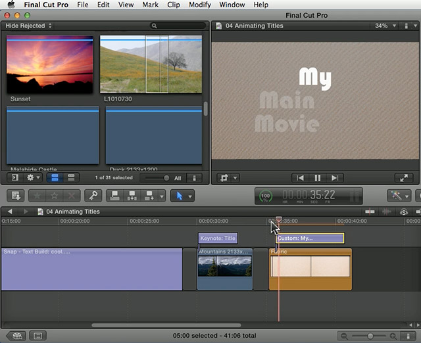Select the arrow Select tool
421x343 pixels.
point(180,196)
